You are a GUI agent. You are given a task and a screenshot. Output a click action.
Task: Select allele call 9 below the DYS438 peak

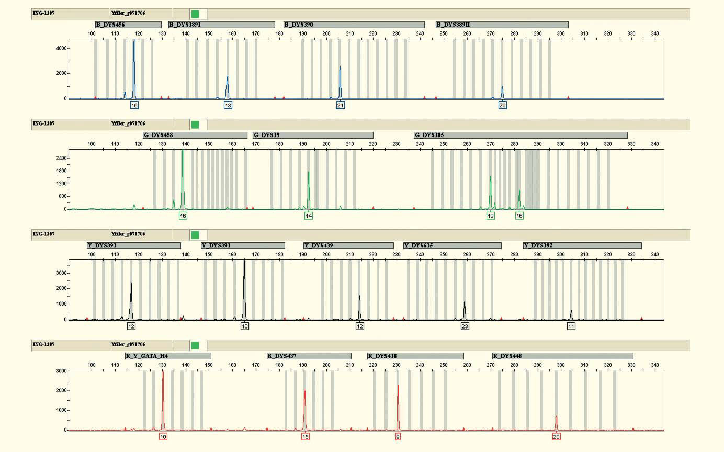pyautogui.click(x=398, y=437)
